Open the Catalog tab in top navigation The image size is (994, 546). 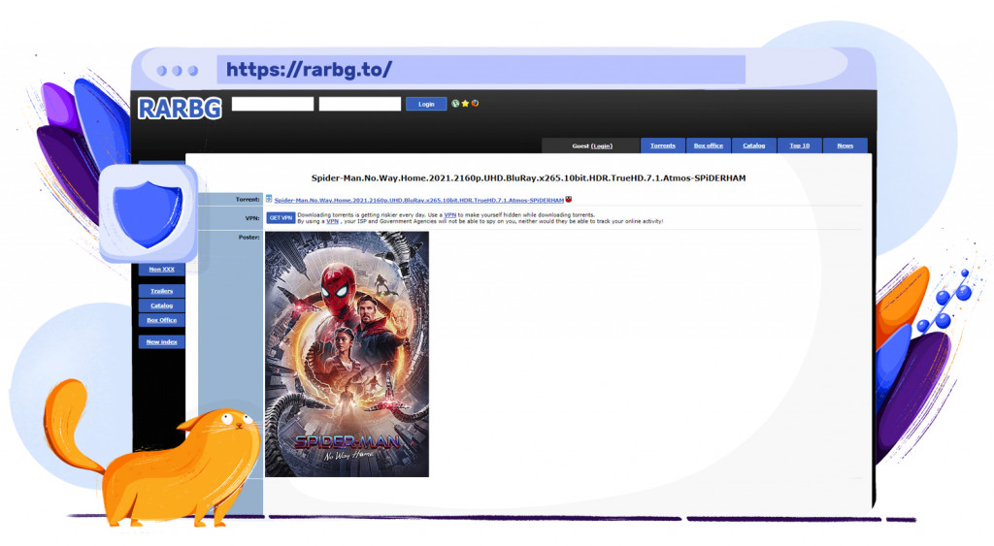click(753, 145)
